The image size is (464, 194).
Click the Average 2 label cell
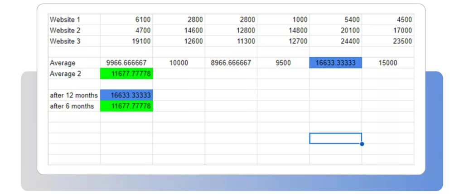pos(74,74)
